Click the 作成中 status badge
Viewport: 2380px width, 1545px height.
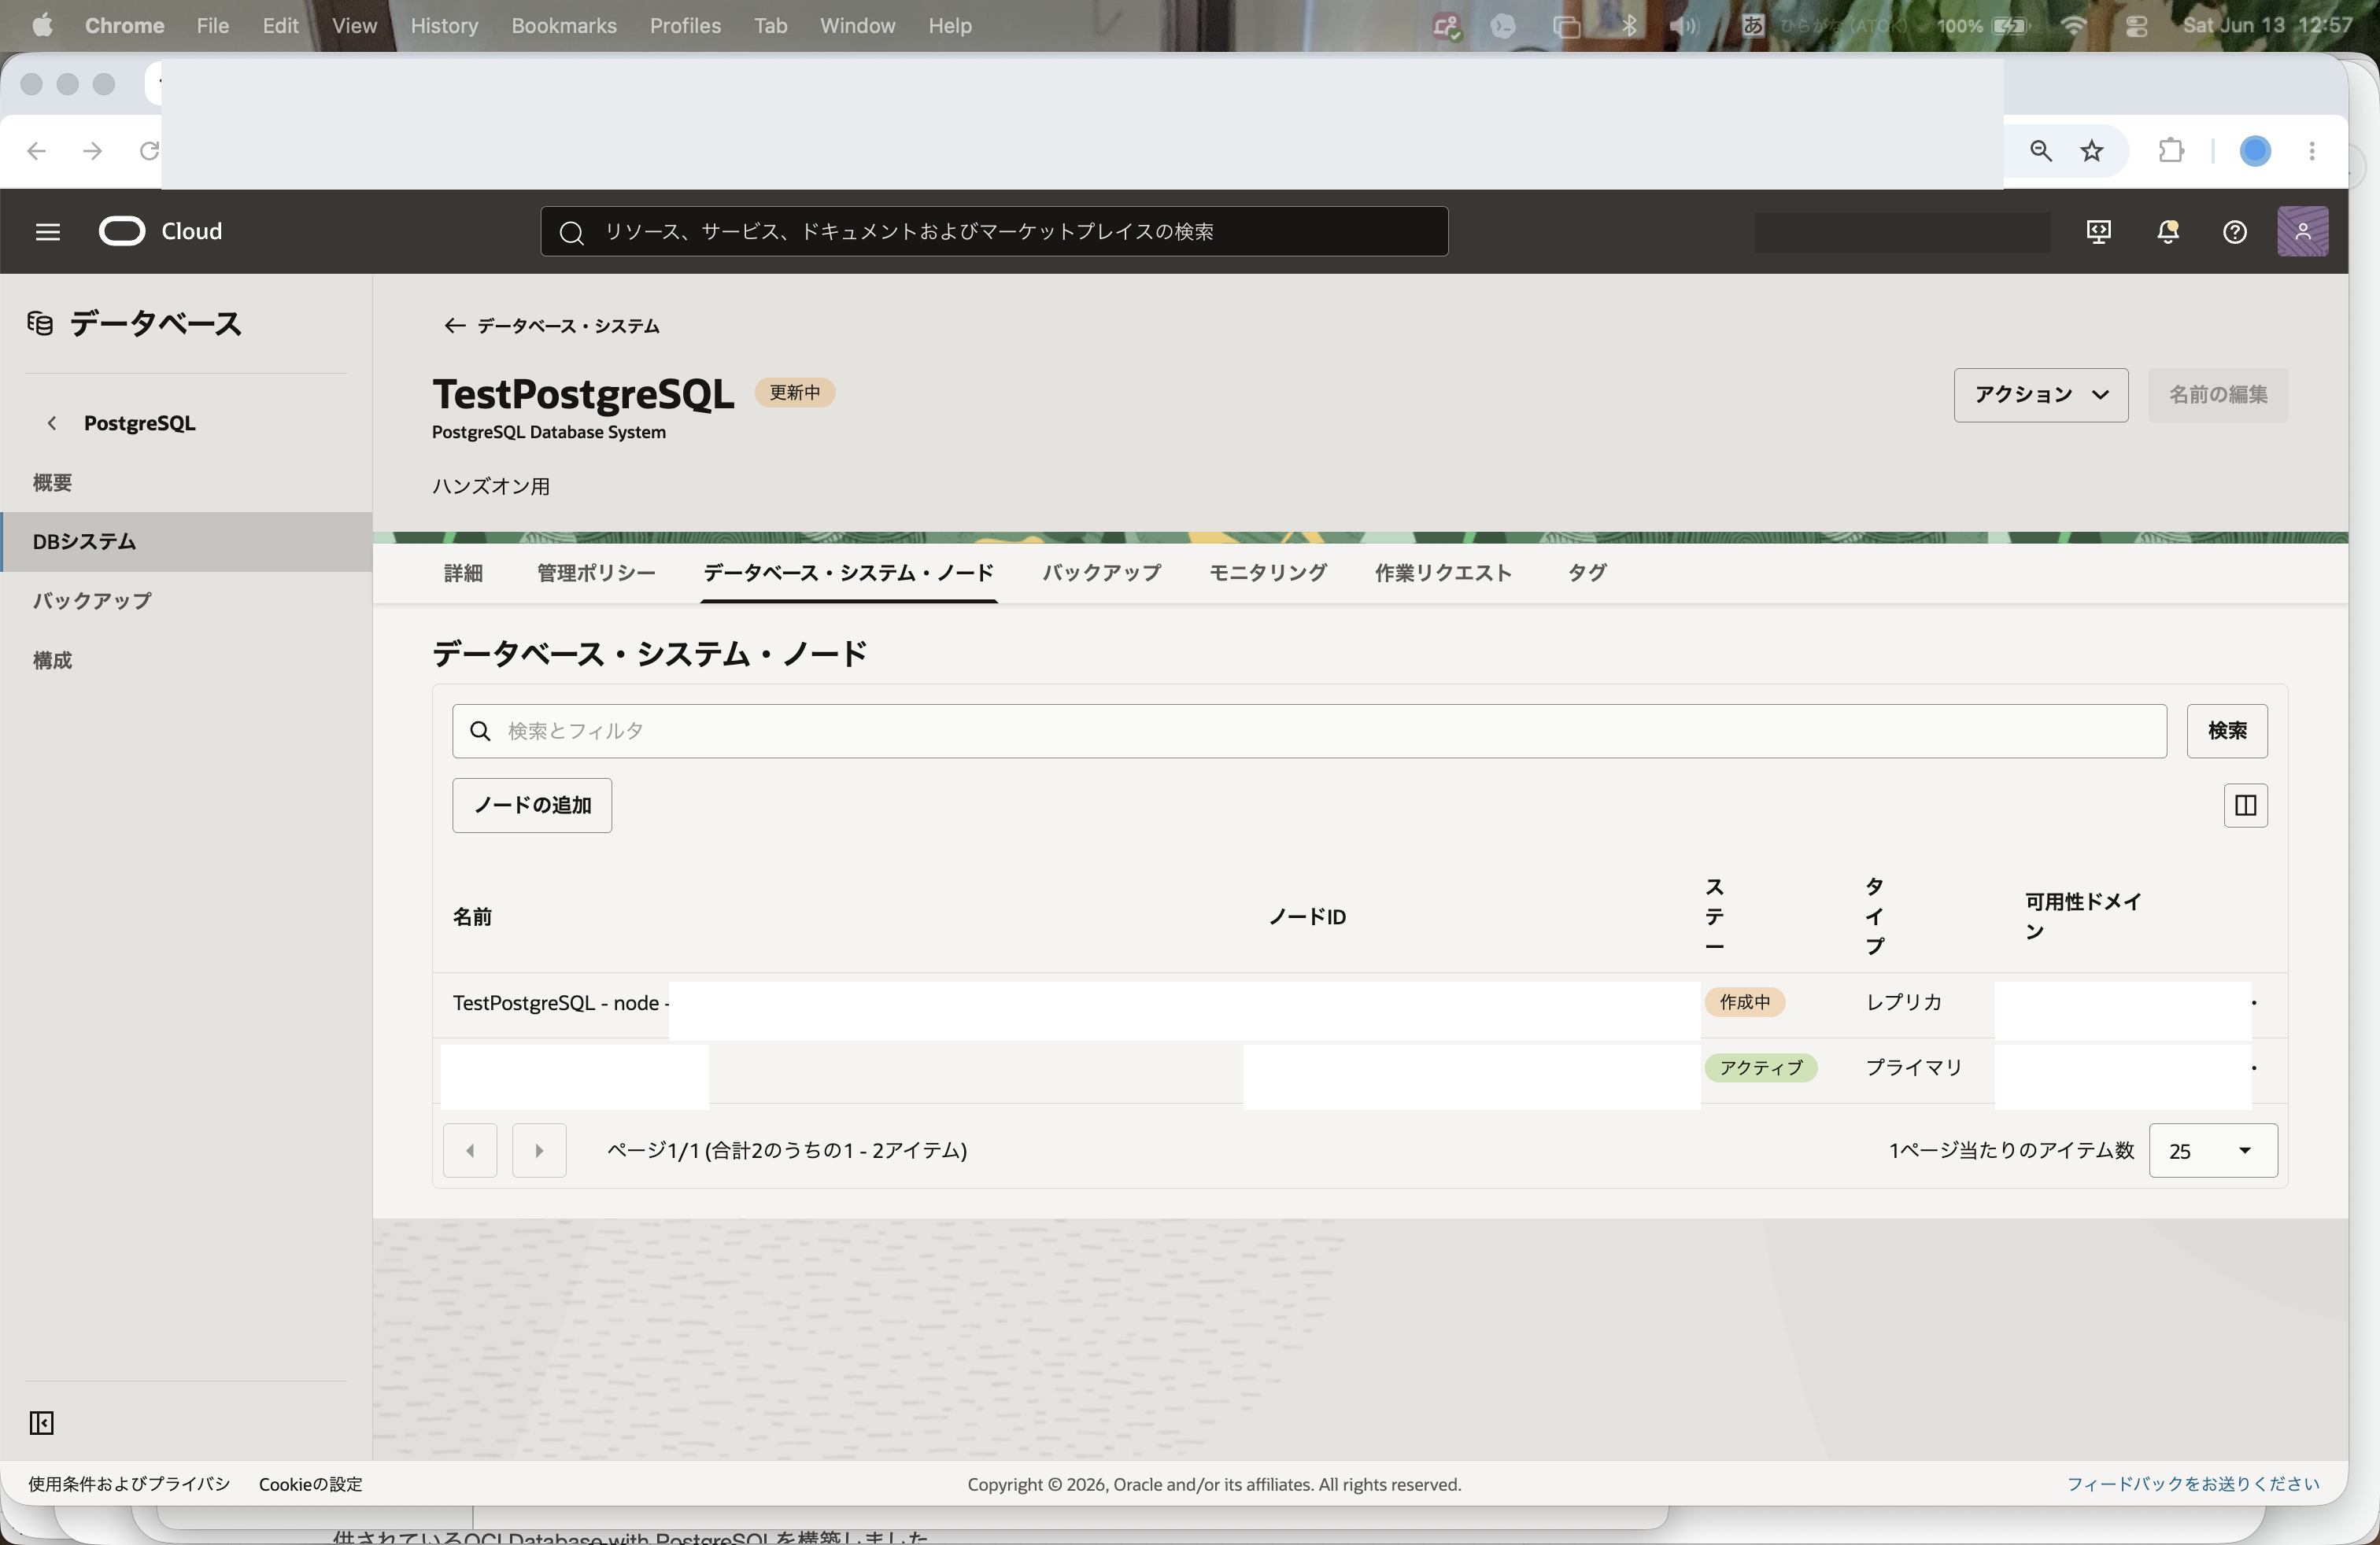1745,1002
